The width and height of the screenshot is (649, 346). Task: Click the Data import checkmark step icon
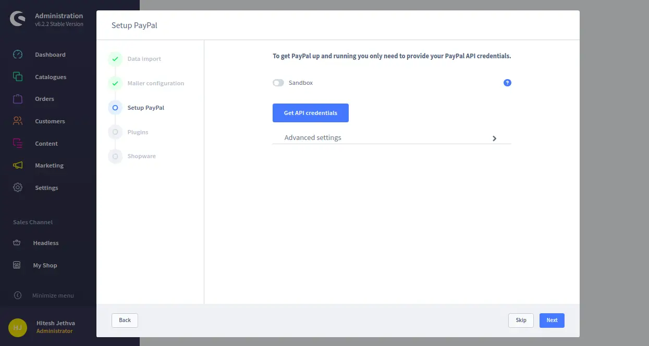point(115,59)
